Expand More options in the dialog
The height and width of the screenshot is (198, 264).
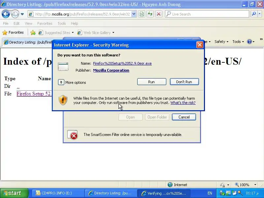pos(61,82)
